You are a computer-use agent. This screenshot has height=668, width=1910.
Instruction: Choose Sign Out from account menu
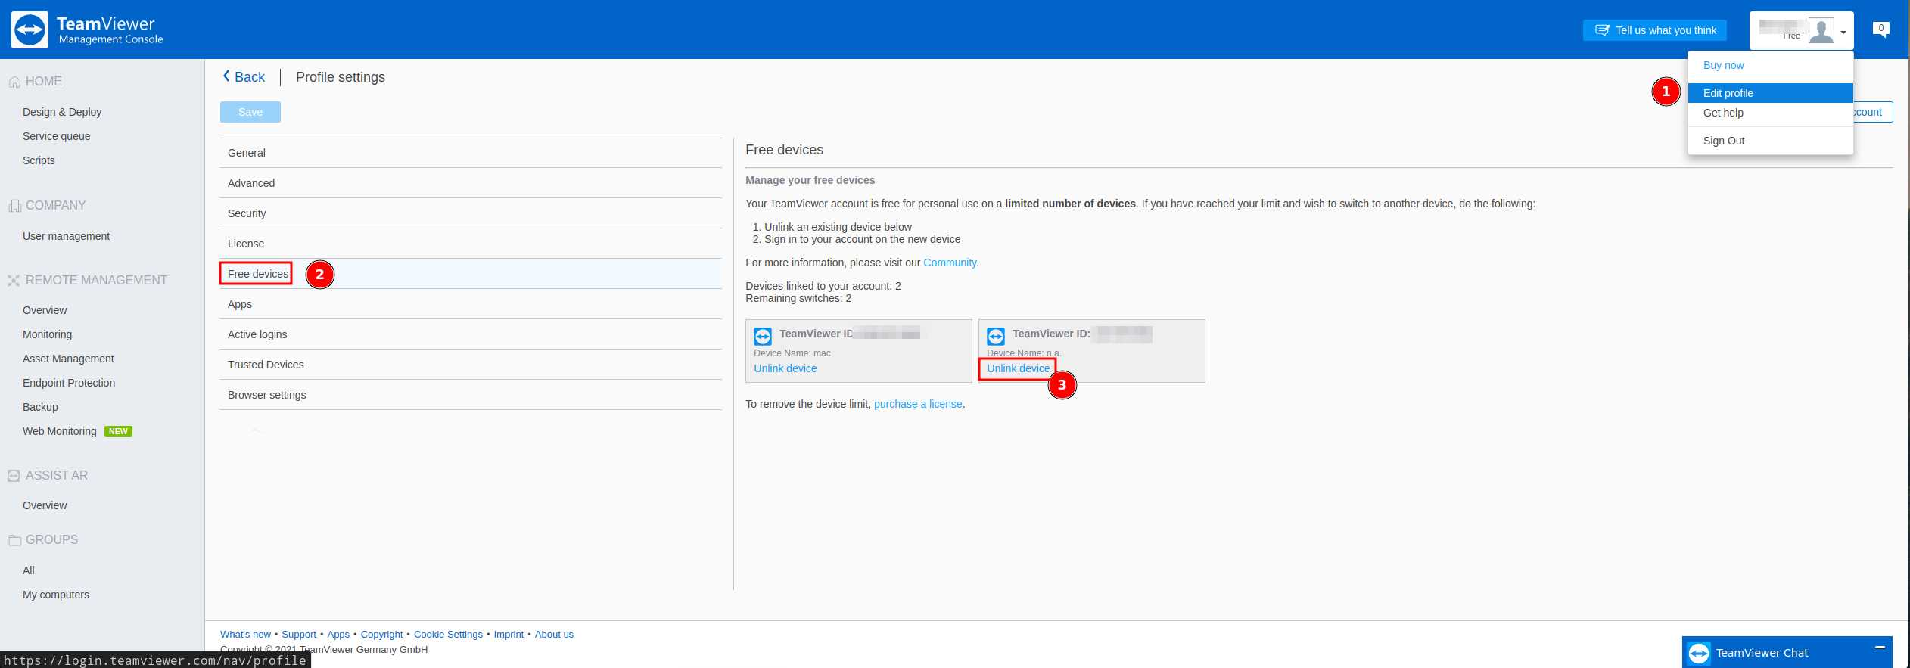point(1771,141)
